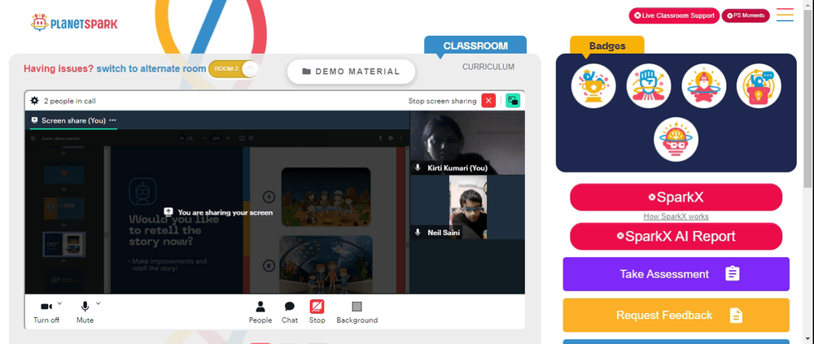Viewport: 814px width, 344px height.
Task: Click Take Assessment button
Action: point(676,274)
